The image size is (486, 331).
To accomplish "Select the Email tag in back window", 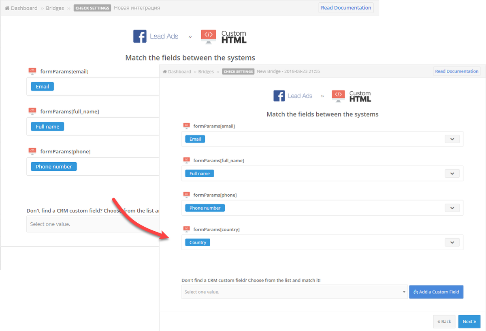I will pos(42,86).
